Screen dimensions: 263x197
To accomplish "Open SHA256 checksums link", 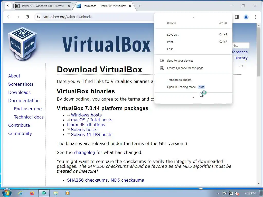I will [87, 180].
